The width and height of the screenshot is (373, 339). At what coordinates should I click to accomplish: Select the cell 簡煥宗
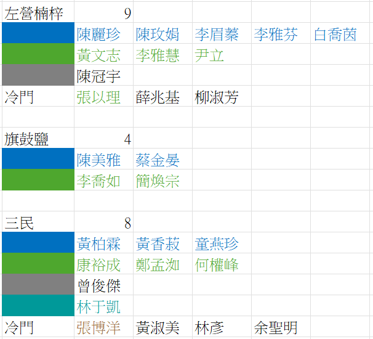coord(162,180)
